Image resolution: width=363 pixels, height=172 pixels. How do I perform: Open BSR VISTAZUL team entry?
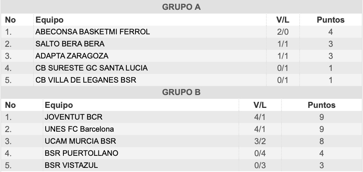[x=71, y=165]
